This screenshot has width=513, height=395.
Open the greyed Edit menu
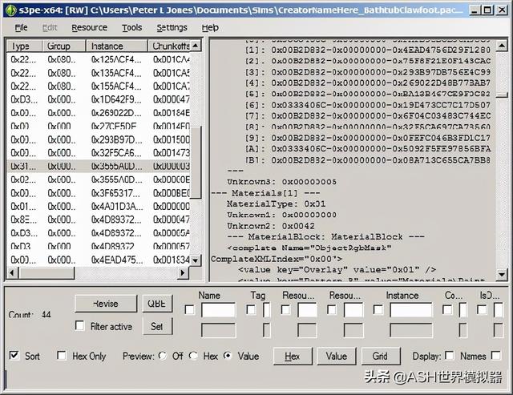[x=50, y=28]
